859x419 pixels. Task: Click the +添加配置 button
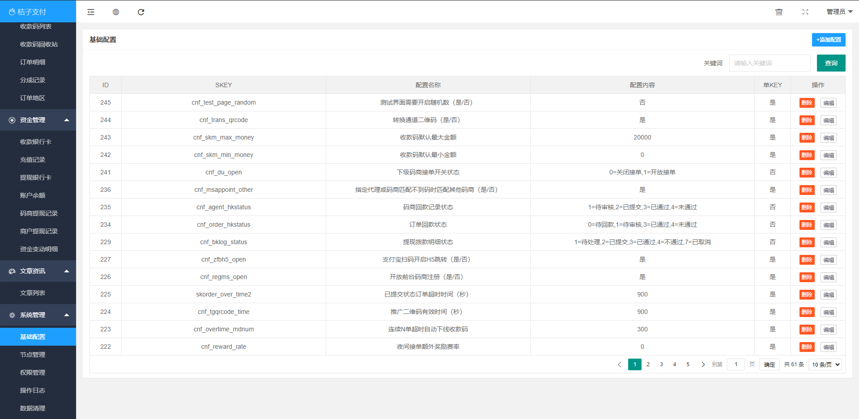click(829, 40)
